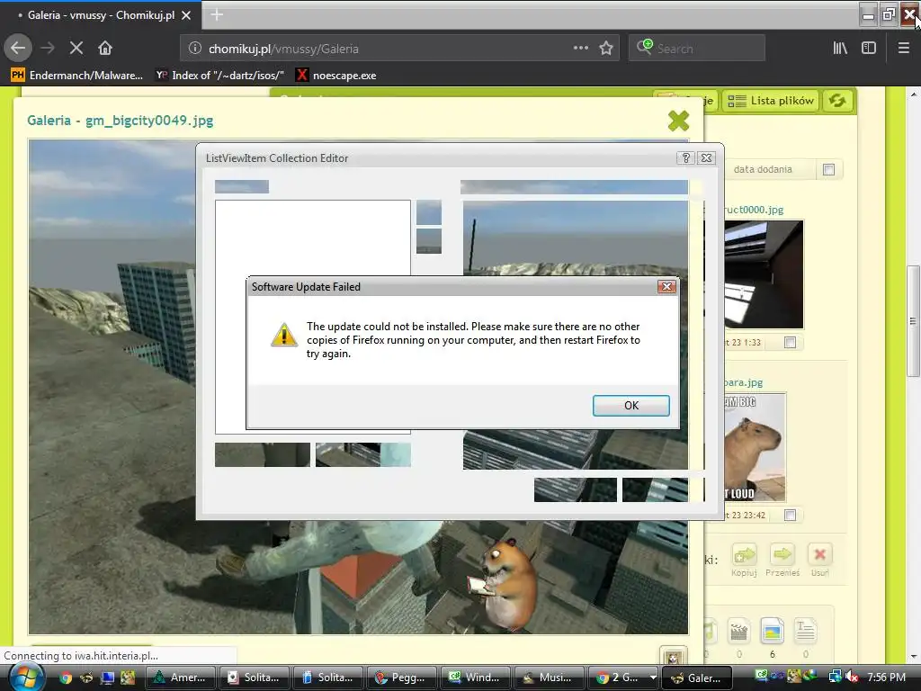Open a new browser tab
The image size is (921, 691).
coord(217,14)
